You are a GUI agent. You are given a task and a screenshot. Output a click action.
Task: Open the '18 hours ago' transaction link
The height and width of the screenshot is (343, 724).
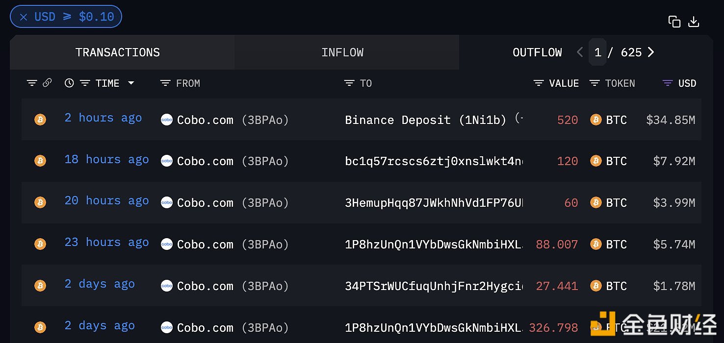coord(106,160)
